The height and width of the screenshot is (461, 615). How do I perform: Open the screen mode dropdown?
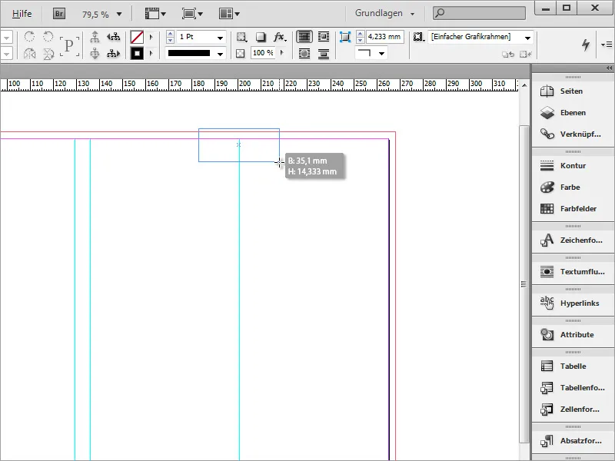192,14
